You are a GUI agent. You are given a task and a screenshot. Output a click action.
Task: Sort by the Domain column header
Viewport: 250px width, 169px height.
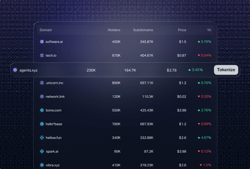point(46,30)
